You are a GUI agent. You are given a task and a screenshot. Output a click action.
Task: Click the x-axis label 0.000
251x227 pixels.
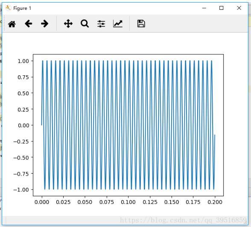[x=42, y=202]
